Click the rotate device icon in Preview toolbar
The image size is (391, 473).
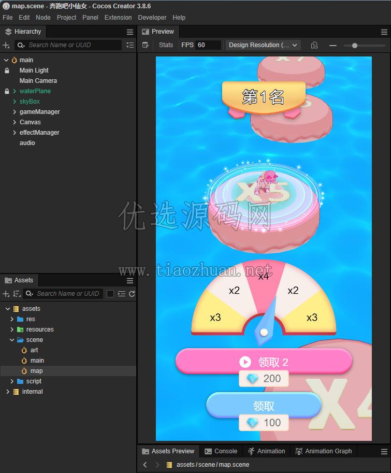coord(314,45)
